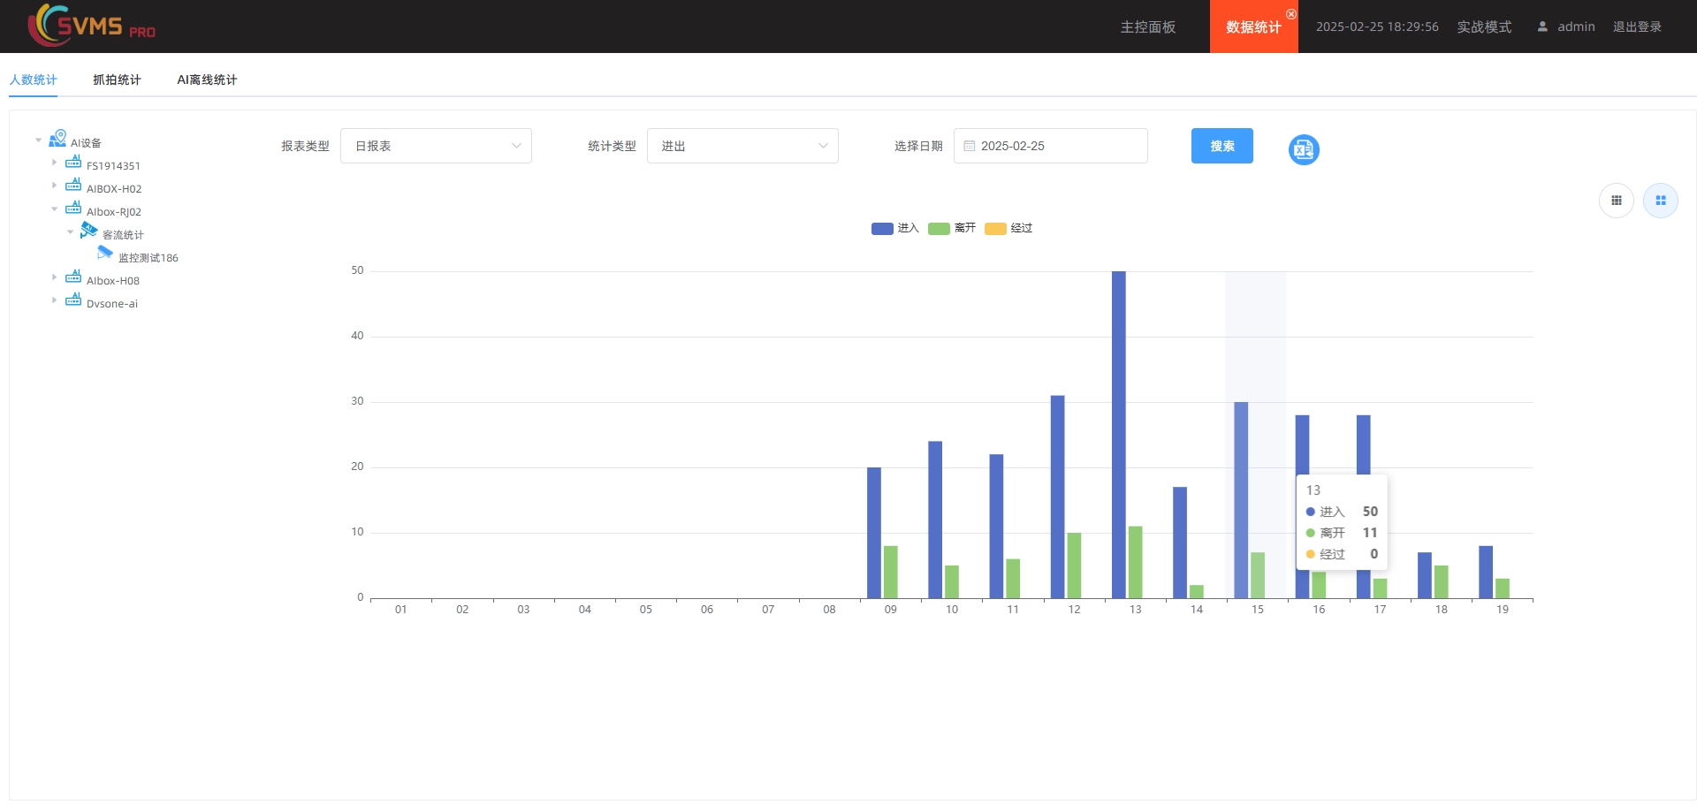Collapse the AIbox-RJ02 tree node
Viewport: 1697px width, 812px height.
click(x=54, y=209)
